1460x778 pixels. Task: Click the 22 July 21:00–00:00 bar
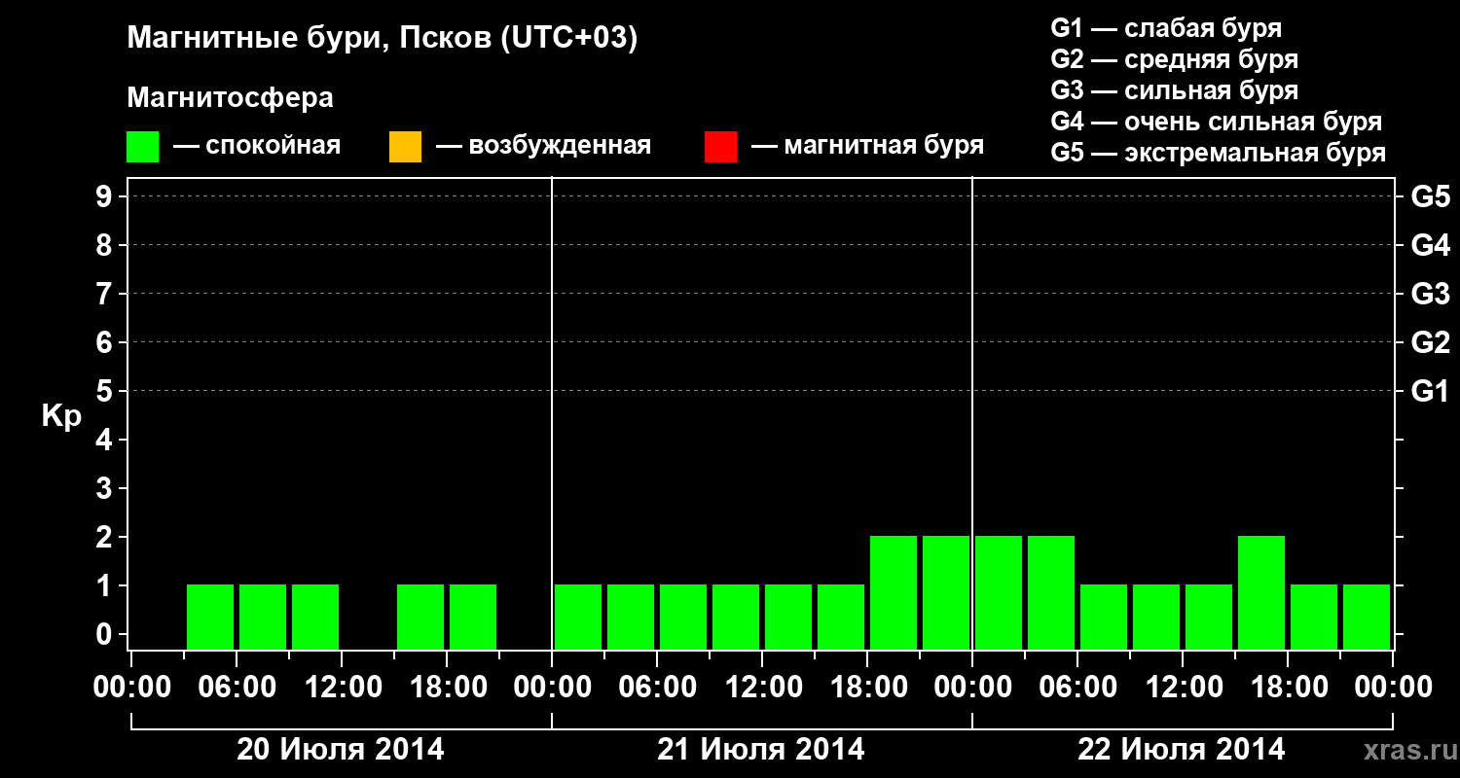1367,617
